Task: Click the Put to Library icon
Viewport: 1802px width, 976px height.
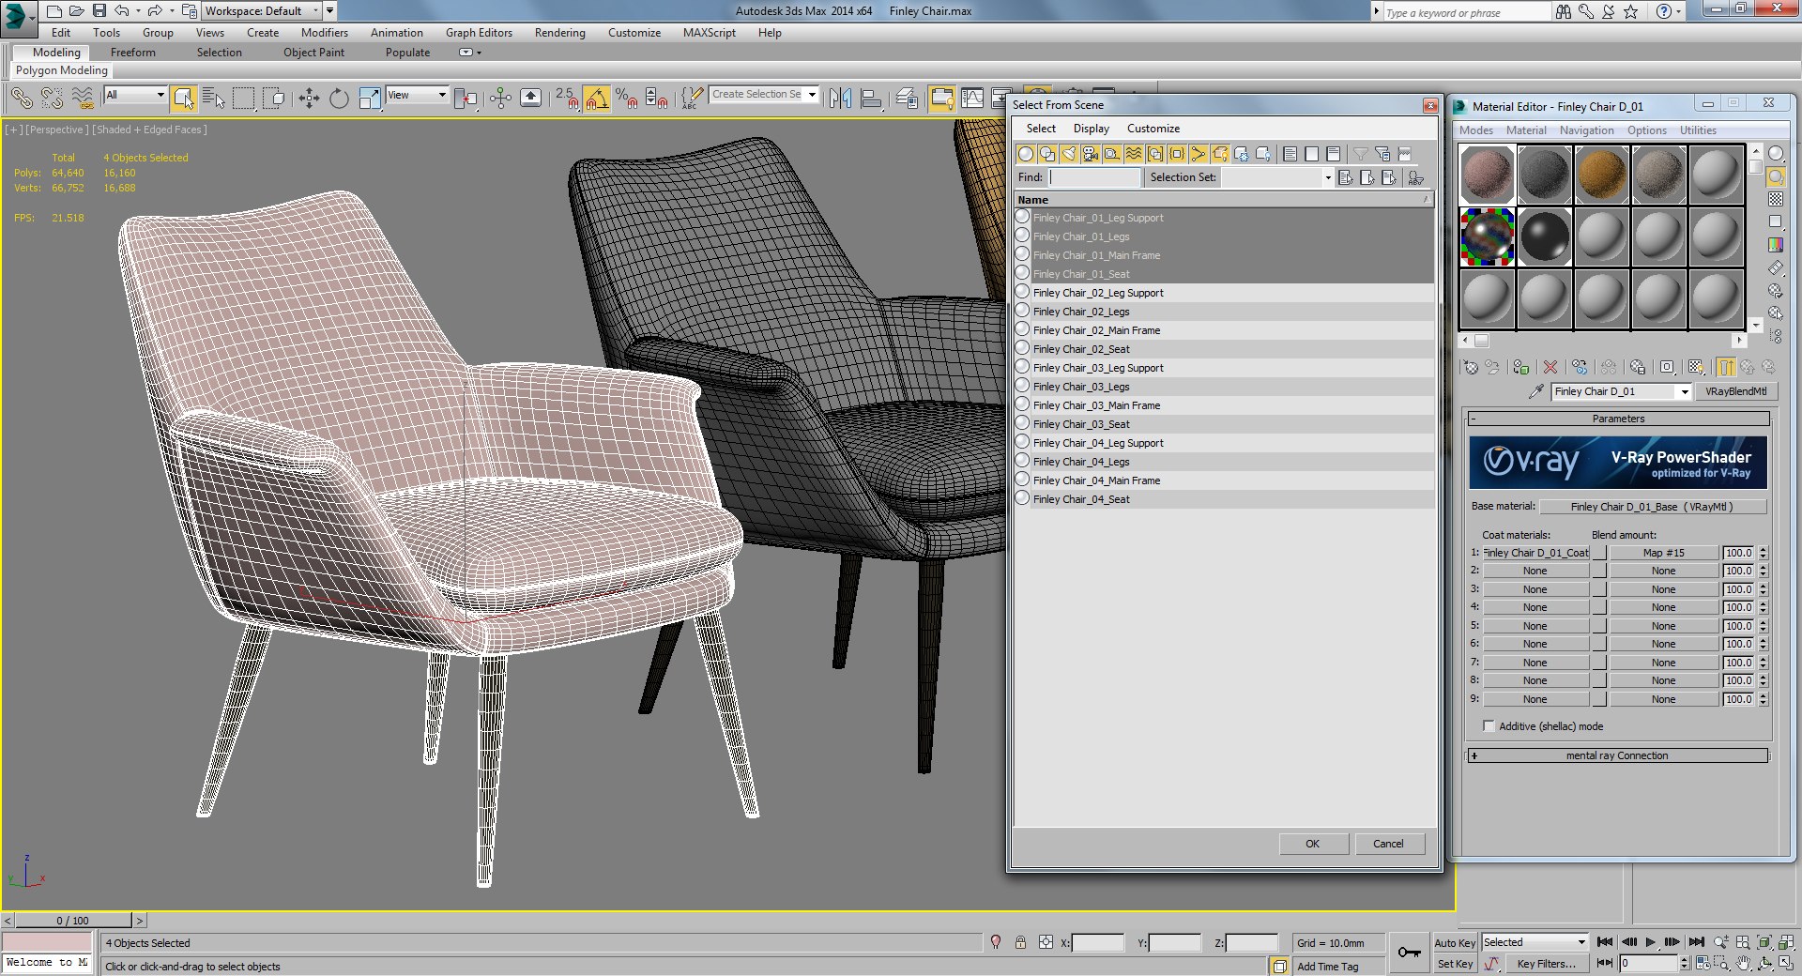Action: pos(1638,367)
